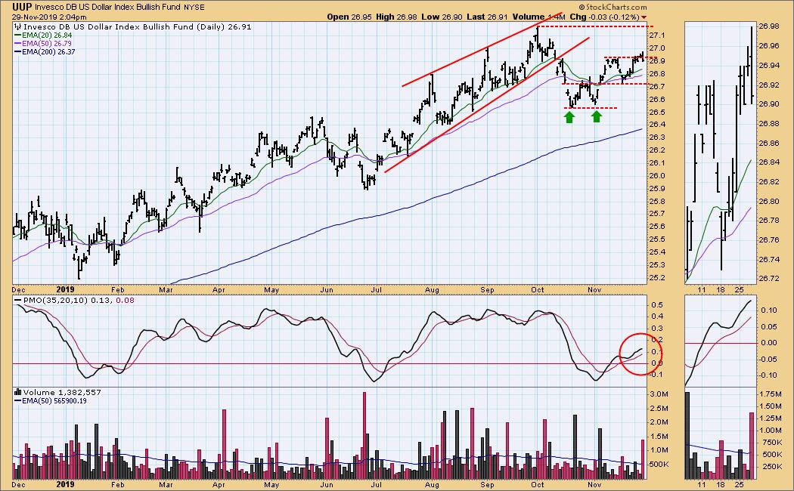Click the right green up arrow marker
Image resolution: width=794 pixels, height=491 pixels.
[x=597, y=116]
